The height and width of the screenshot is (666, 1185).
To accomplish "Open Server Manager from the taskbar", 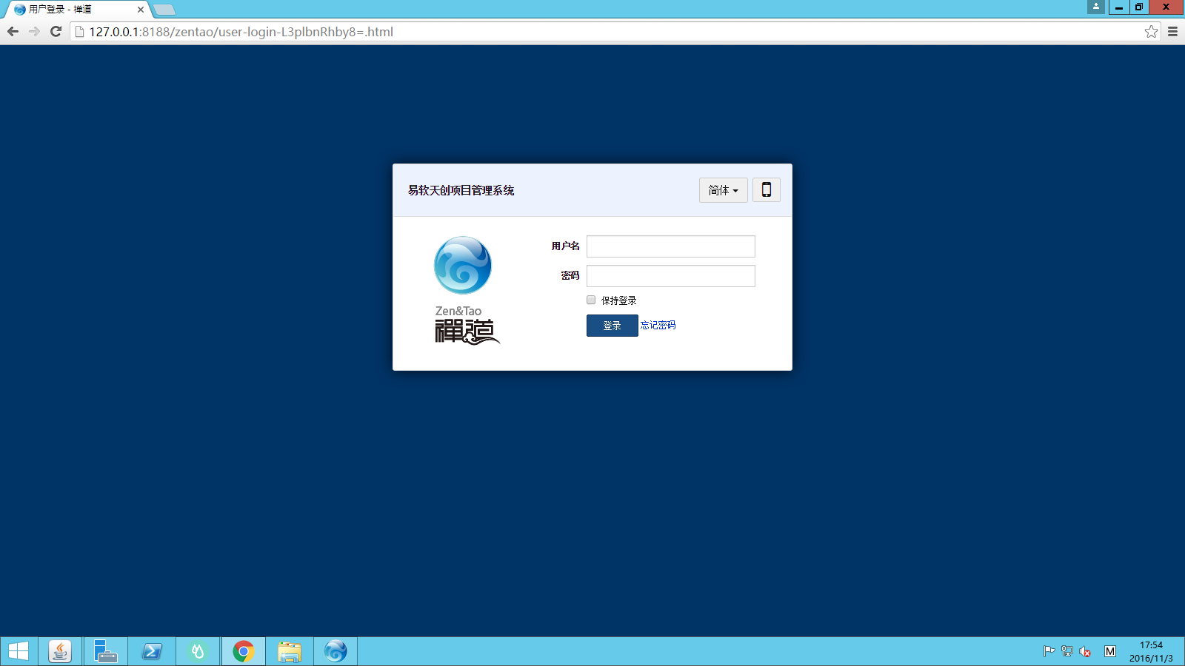I will [106, 651].
